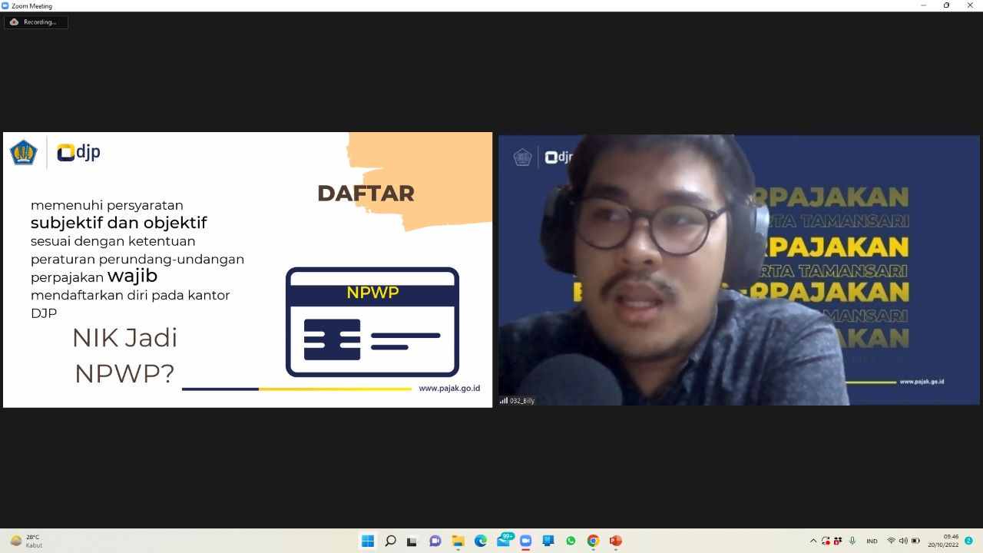Open Microsoft Edge browser
This screenshot has width=983, height=553.
coord(481,541)
